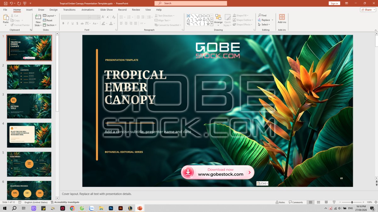Viewport: 378px width, 212px height.
Task: Open the Transitions tab
Action: [69, 10]
